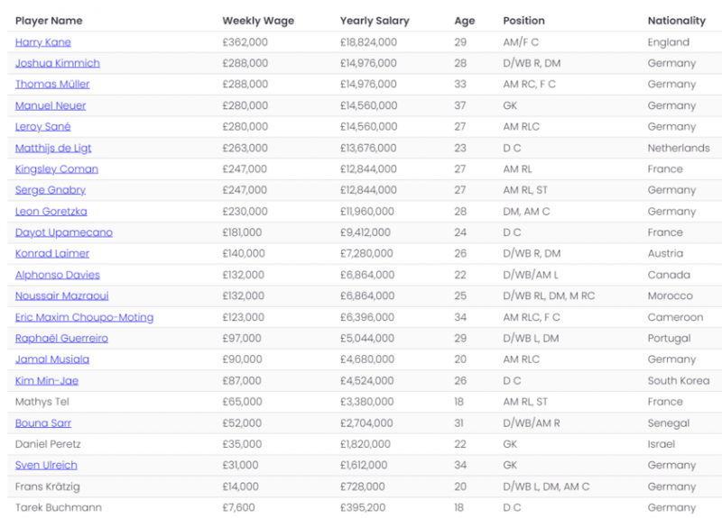Click the Joshua Kimmich link
722x518 pixels.
57,63
